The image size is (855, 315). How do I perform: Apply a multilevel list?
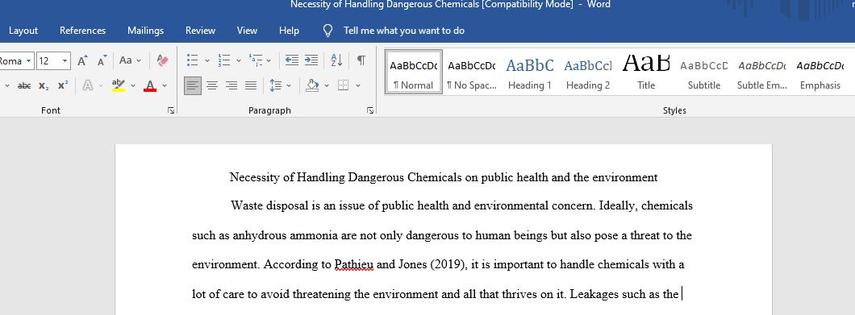(x=255, y=60)
